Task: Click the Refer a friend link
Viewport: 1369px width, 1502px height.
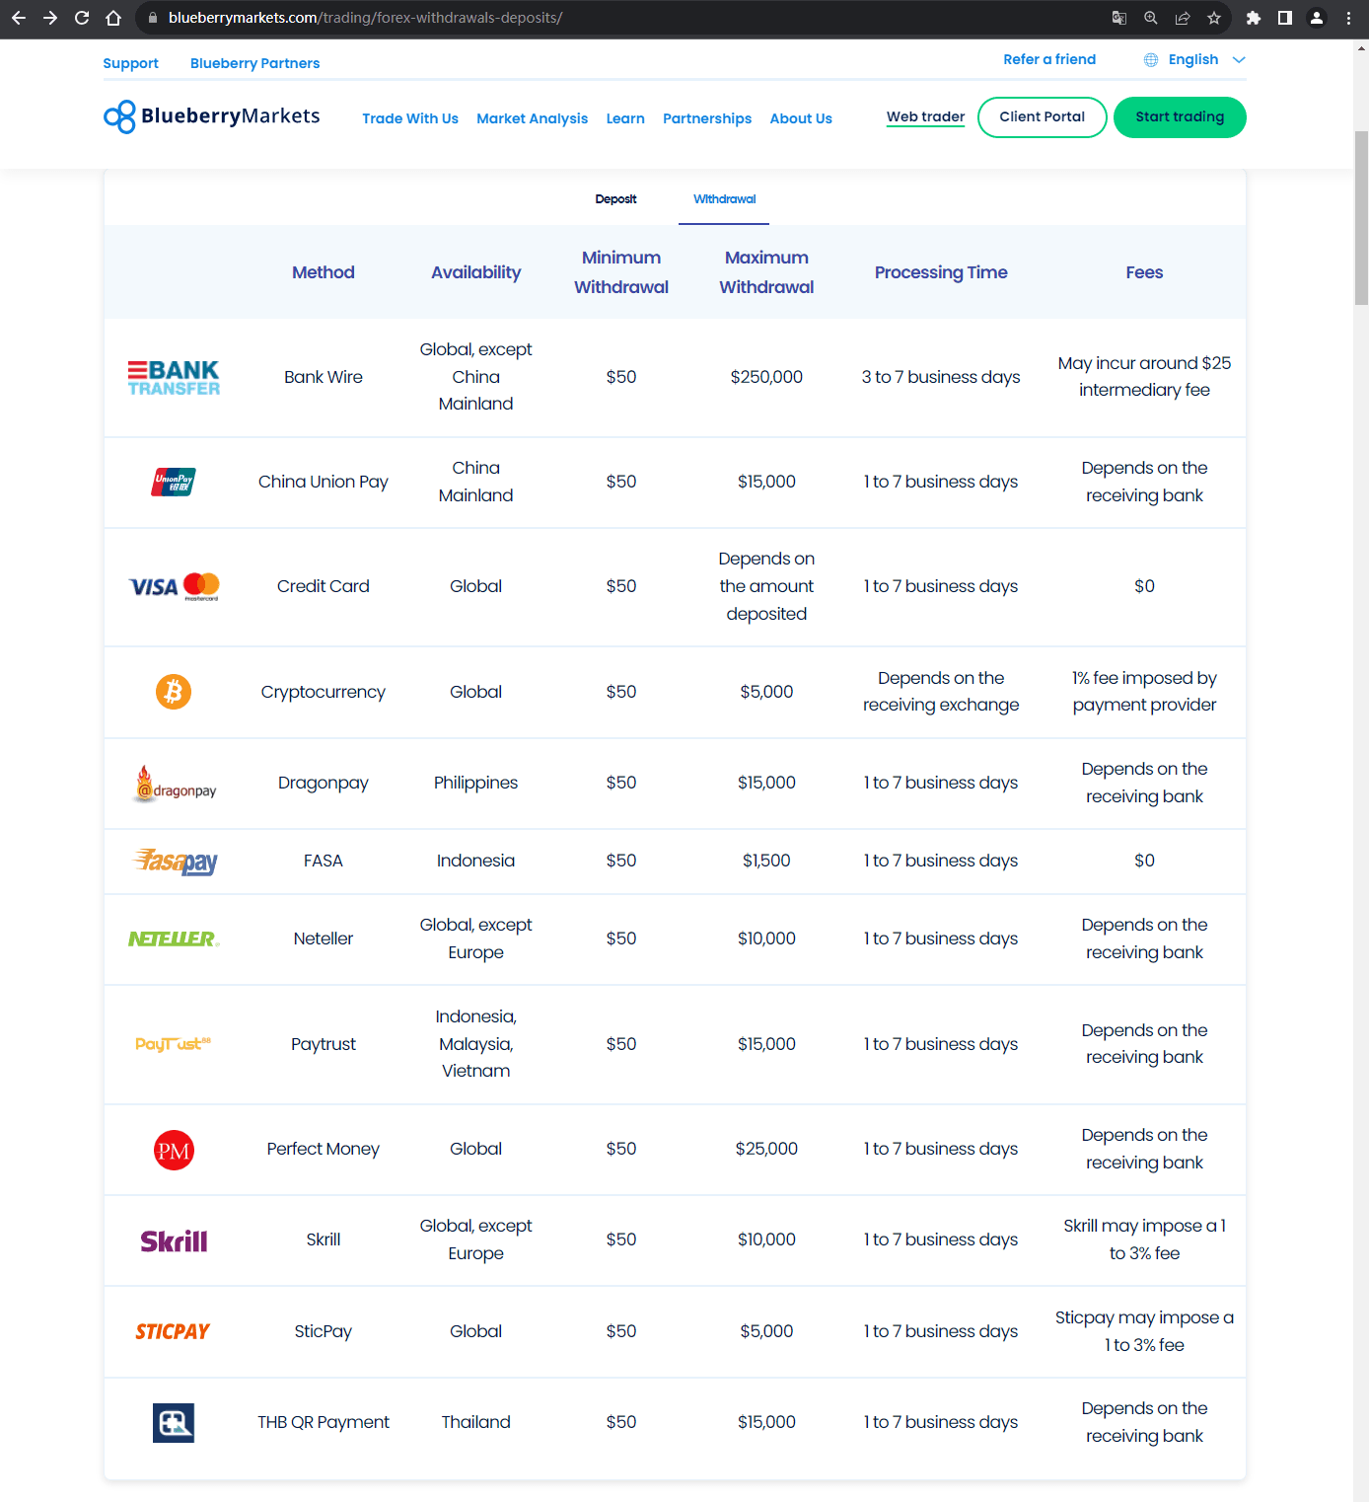Action: [1049, 59]
